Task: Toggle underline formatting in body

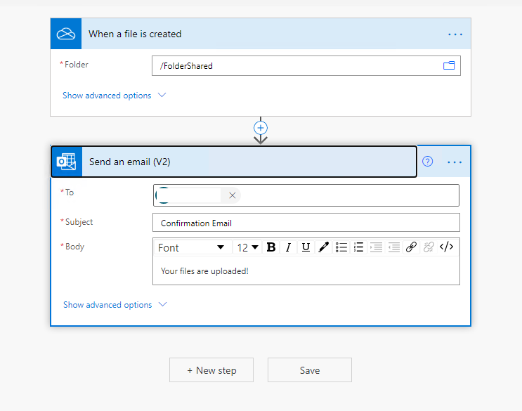Action: [306, 247]
